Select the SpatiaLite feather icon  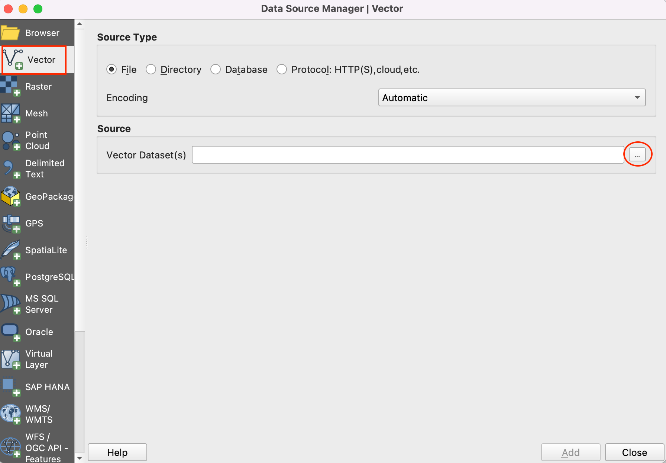tap(10, 250)
